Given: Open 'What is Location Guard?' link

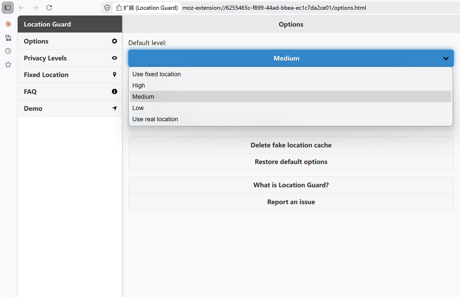Looking at the screenshot, I should coord(291,185).
